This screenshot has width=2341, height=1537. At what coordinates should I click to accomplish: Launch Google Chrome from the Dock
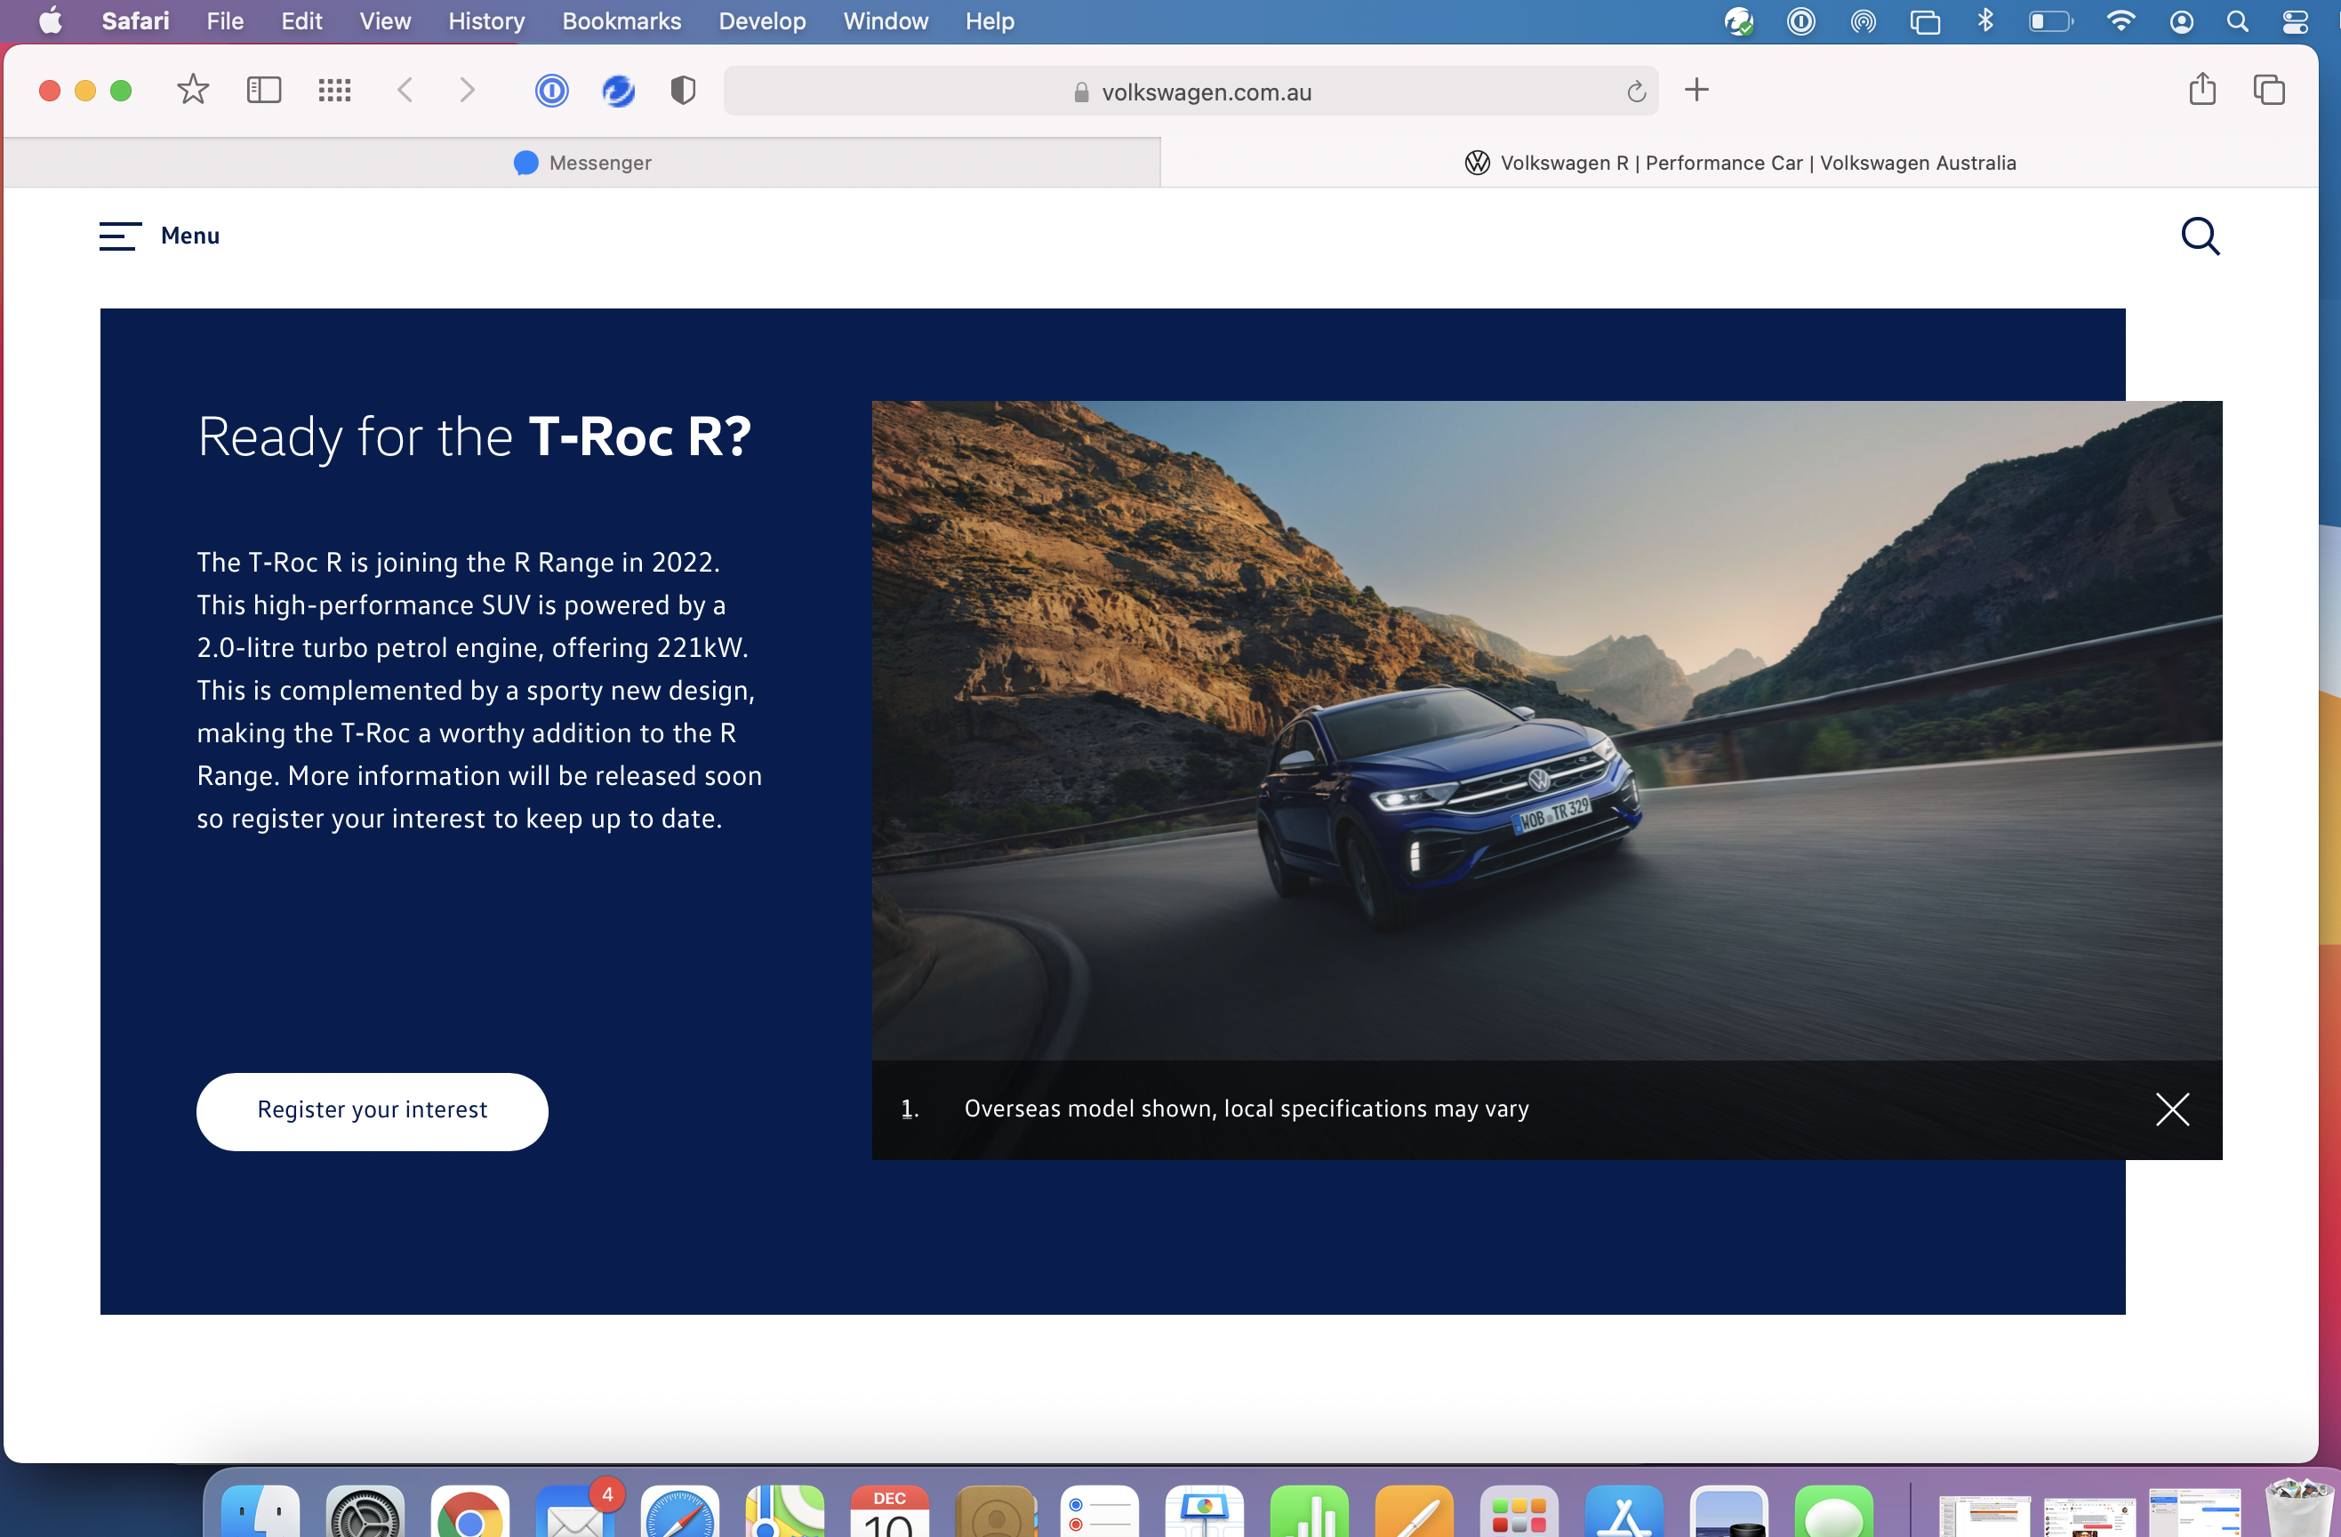click(x=470, y=1511)
